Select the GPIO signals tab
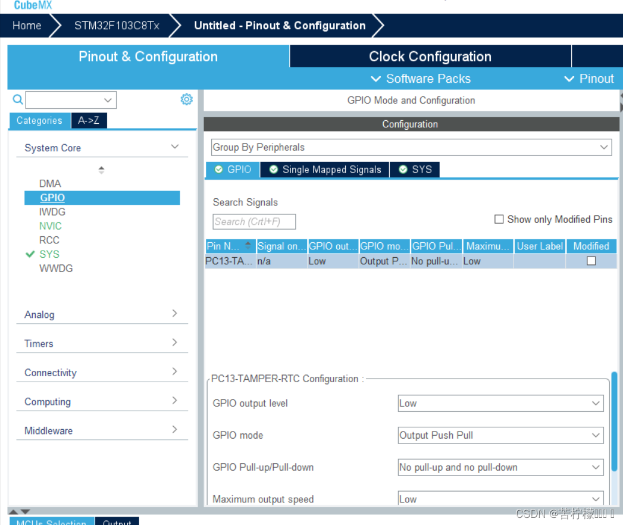Image resolution: width=623 pixels, height=525 pixels. [x=233, y=170]
